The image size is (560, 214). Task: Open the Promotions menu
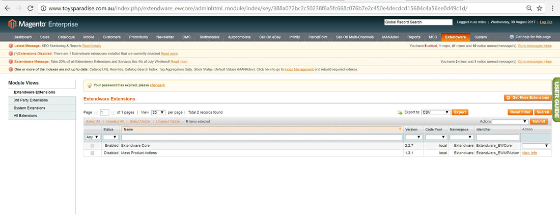[x=138, y=37]
